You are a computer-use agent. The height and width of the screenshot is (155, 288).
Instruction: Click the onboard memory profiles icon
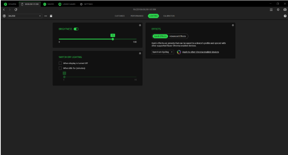[x=51, y=16]
